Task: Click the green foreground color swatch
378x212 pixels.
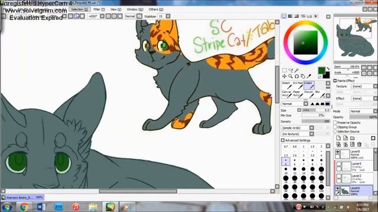Action: tap(321, 71)
